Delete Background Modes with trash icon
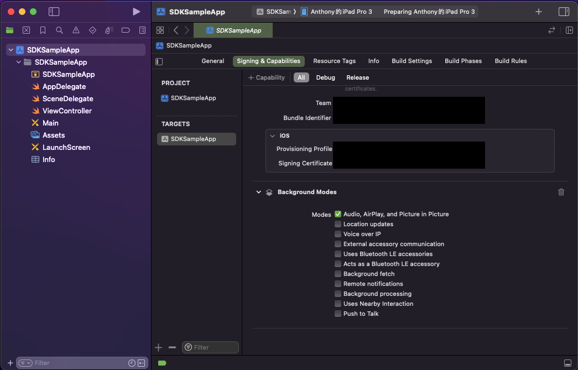Image resolution: width=578 pixels, height=370 pixels. [x=561, y=192]
